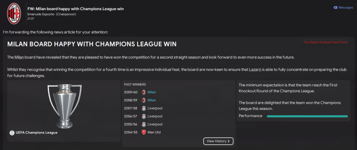This screenshot has width=357, height=150.
Task: Click the Liverpool badge in 2055/56 row
Action: (x=143, y=124)
